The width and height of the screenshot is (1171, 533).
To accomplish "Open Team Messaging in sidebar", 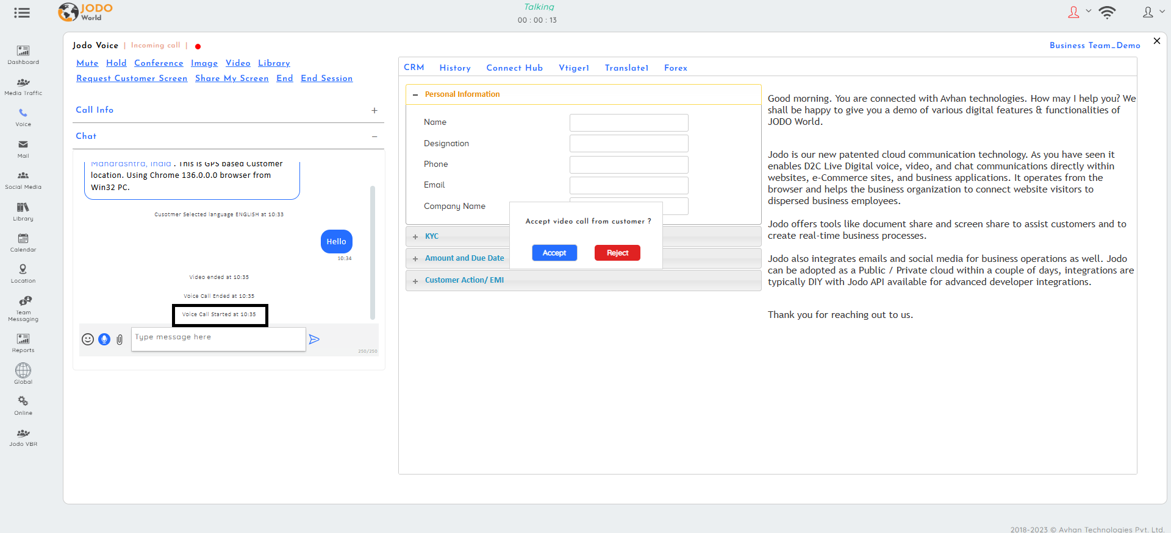I will 23,308.
